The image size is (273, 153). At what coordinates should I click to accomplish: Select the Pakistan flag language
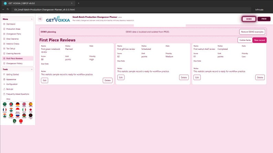pos(15,121)
